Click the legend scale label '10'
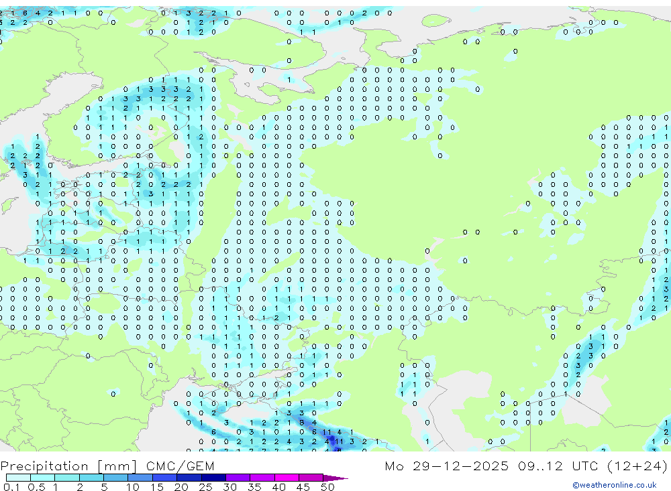The width and height of the screenshot is (671, 491). point(133,487)
